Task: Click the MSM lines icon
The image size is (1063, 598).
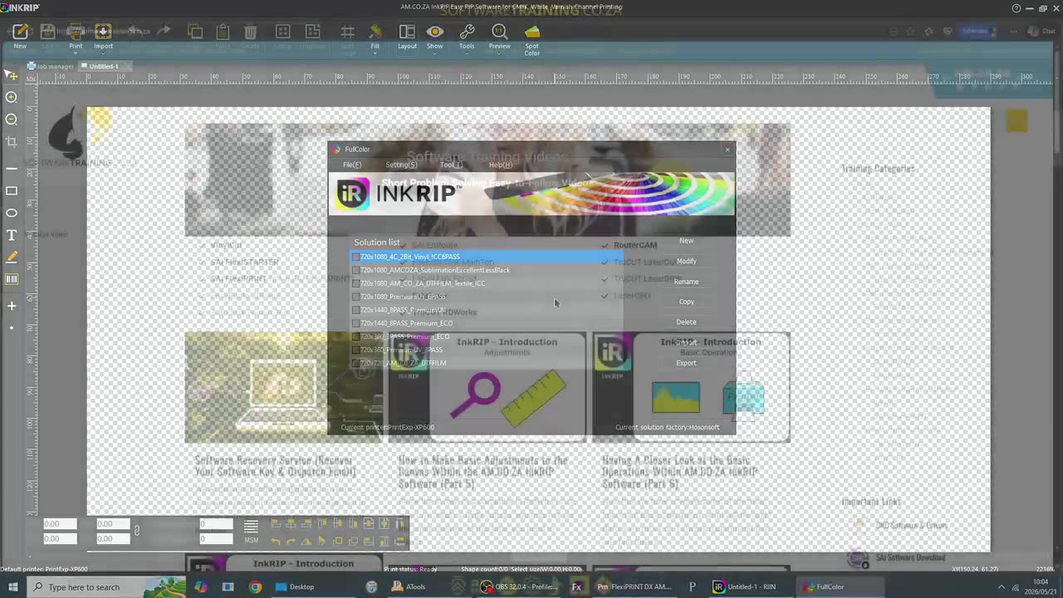Action: [x=251, y=527]
